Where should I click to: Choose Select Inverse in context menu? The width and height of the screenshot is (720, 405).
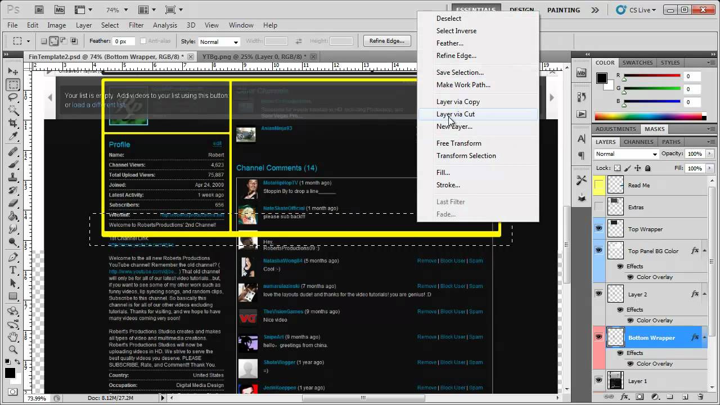point(456,31)
